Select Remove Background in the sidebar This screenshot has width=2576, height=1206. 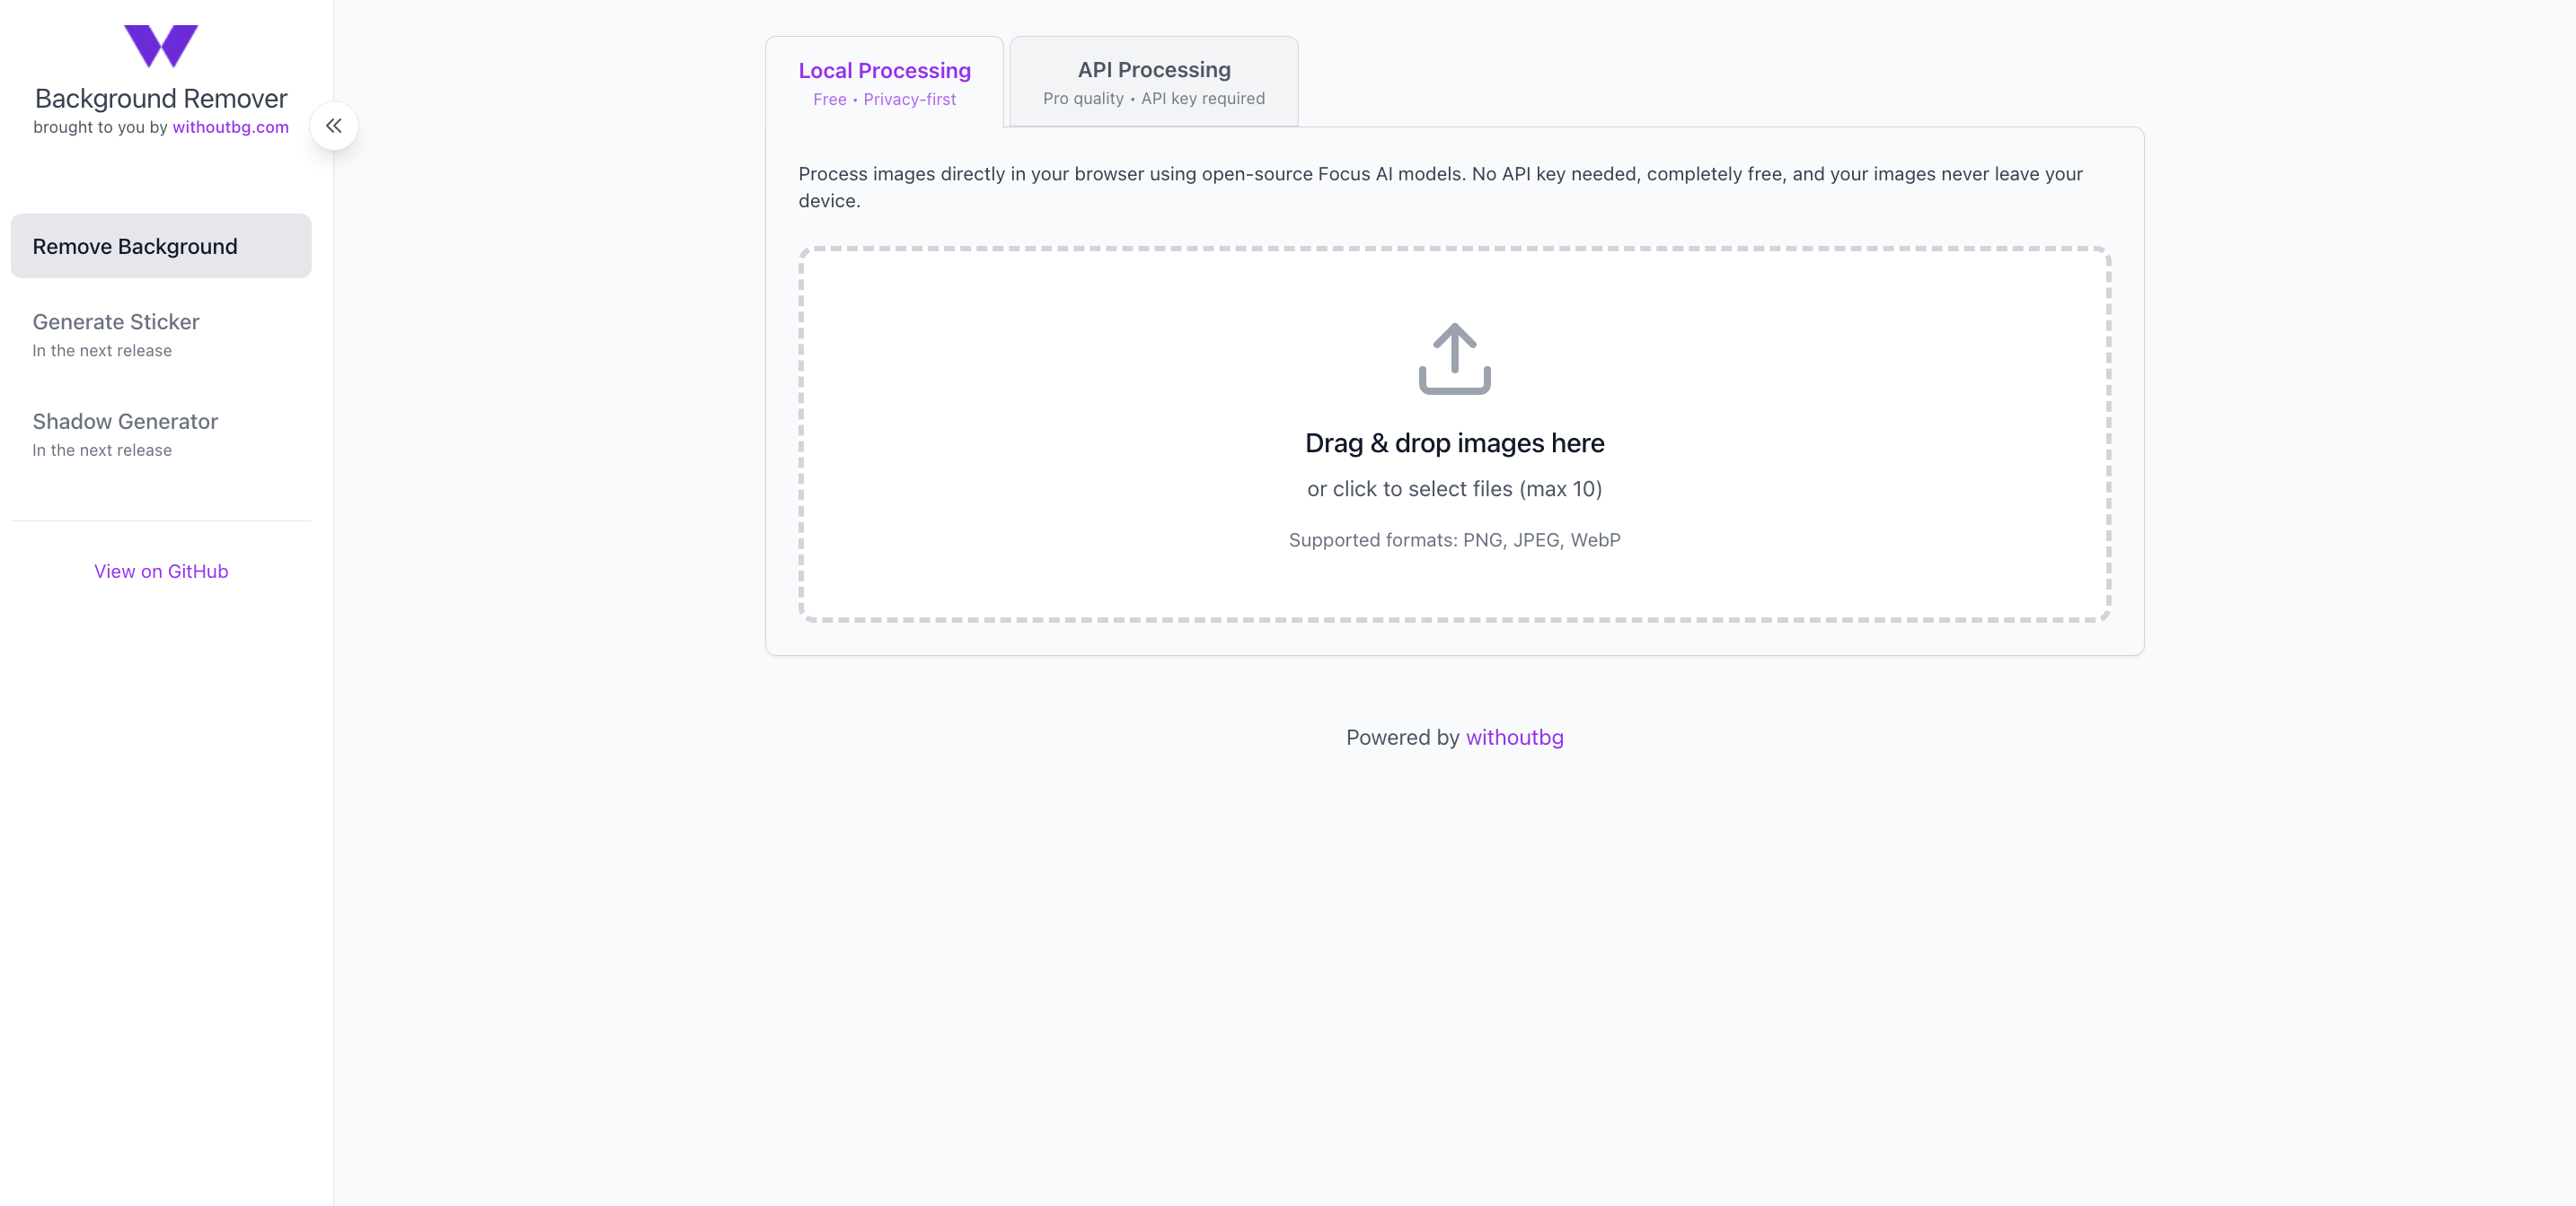coord(161,246)
